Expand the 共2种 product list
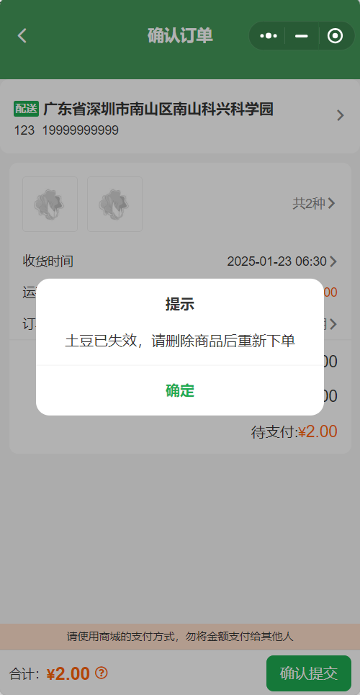 (x=314, y=203)
